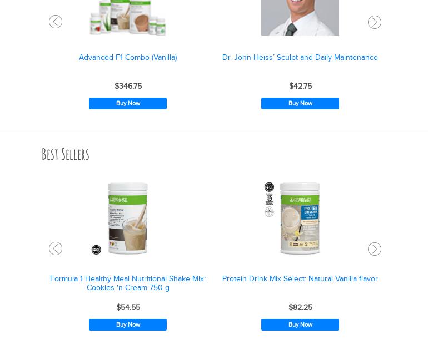The width and height of the screenshot is (428, 340).
Task: Buy Now the $54.55 Formula 1 shake
Action: 128,324
